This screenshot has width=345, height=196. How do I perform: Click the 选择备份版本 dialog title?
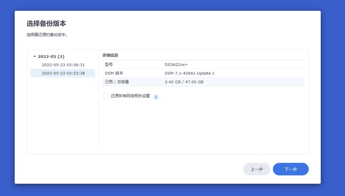[46, 24]
